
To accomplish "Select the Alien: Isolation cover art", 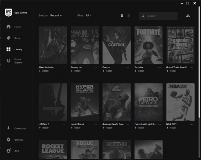I will coord(53,45).
